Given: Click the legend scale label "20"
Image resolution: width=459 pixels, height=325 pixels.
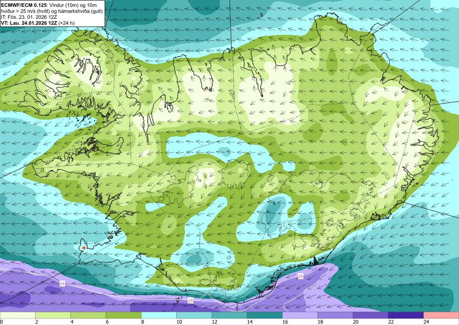Looking at the screenshot, I should [x=356, y=322].
